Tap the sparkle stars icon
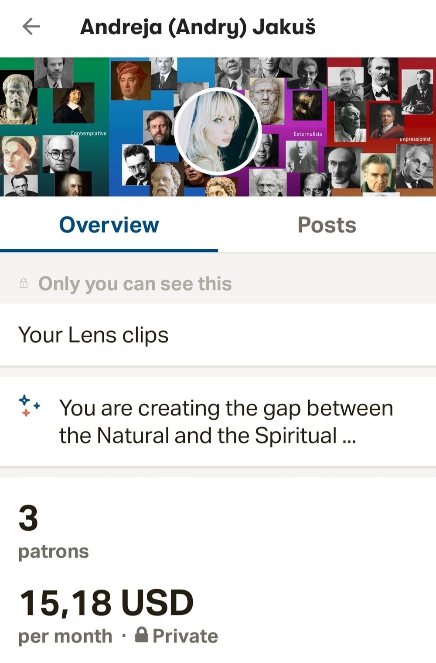 29,405
